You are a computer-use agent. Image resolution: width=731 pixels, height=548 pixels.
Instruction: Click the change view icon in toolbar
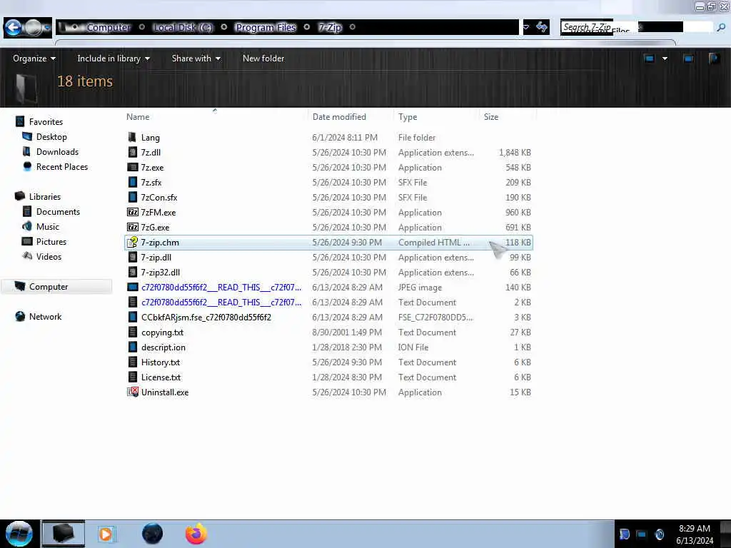[649, 59]
